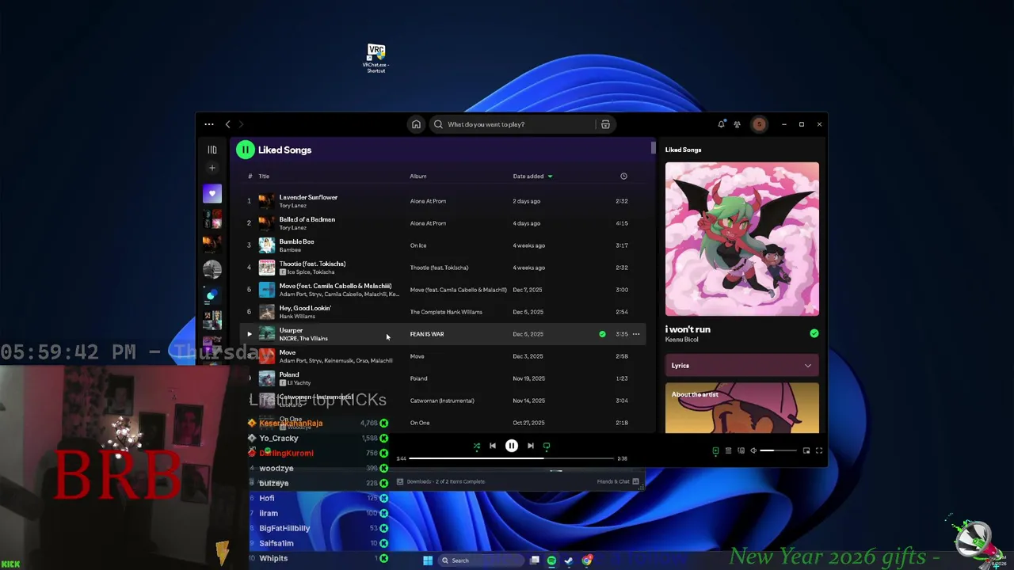Open Friend Activity icon
Viewport: 1014px width, 570px height.
[737, 124]
